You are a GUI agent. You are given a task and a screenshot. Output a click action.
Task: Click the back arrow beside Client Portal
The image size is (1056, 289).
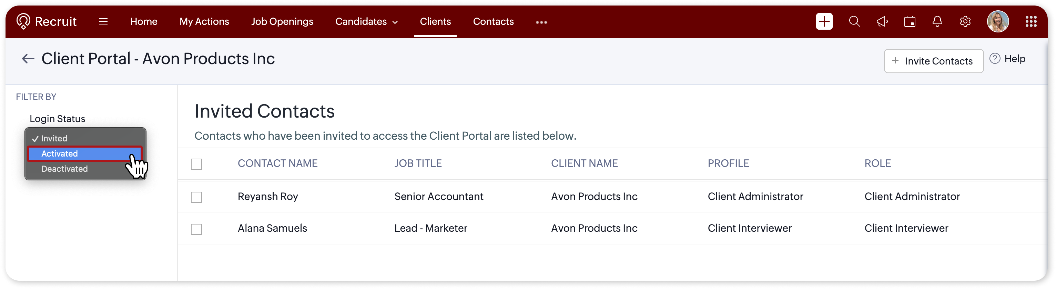[x=28, y=59]
